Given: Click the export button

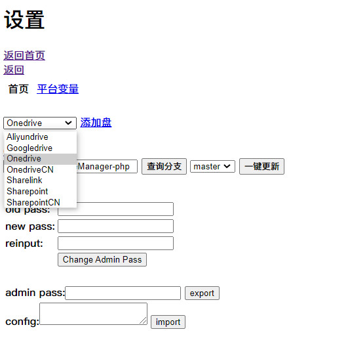Looking at the screenshot, I should [202, 293].
